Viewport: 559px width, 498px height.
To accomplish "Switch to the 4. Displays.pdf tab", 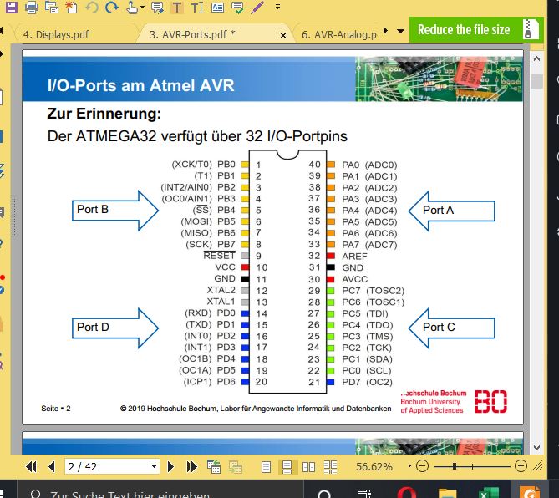I will pyautogui.click(x=56, y=34).
